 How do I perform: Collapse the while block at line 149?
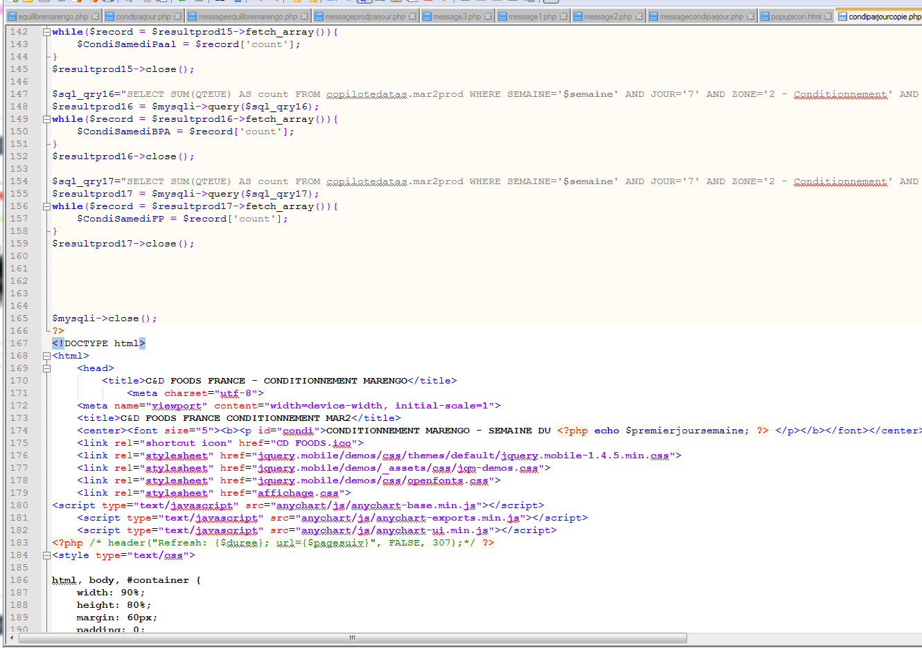tap(46, 119)
